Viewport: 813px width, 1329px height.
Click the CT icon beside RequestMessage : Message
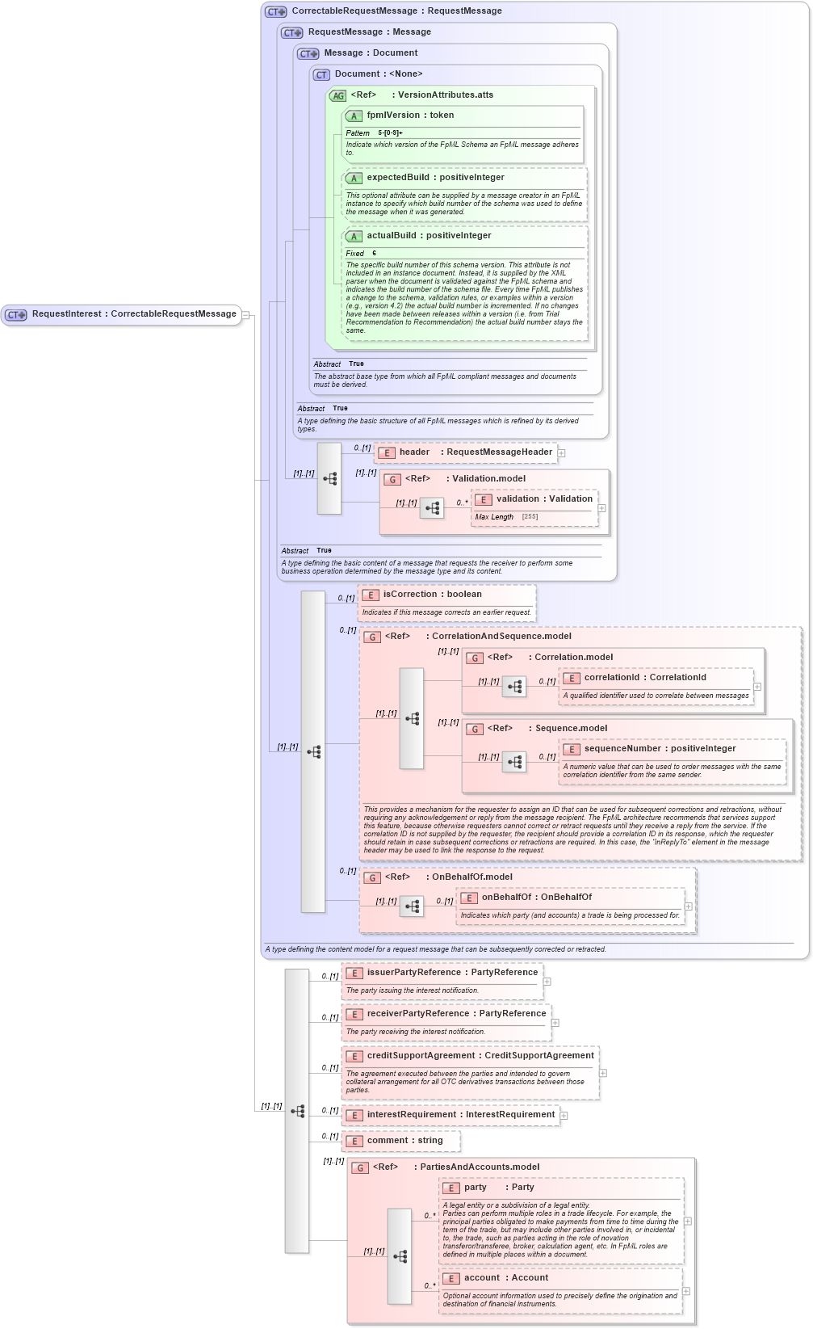[292, 33]
